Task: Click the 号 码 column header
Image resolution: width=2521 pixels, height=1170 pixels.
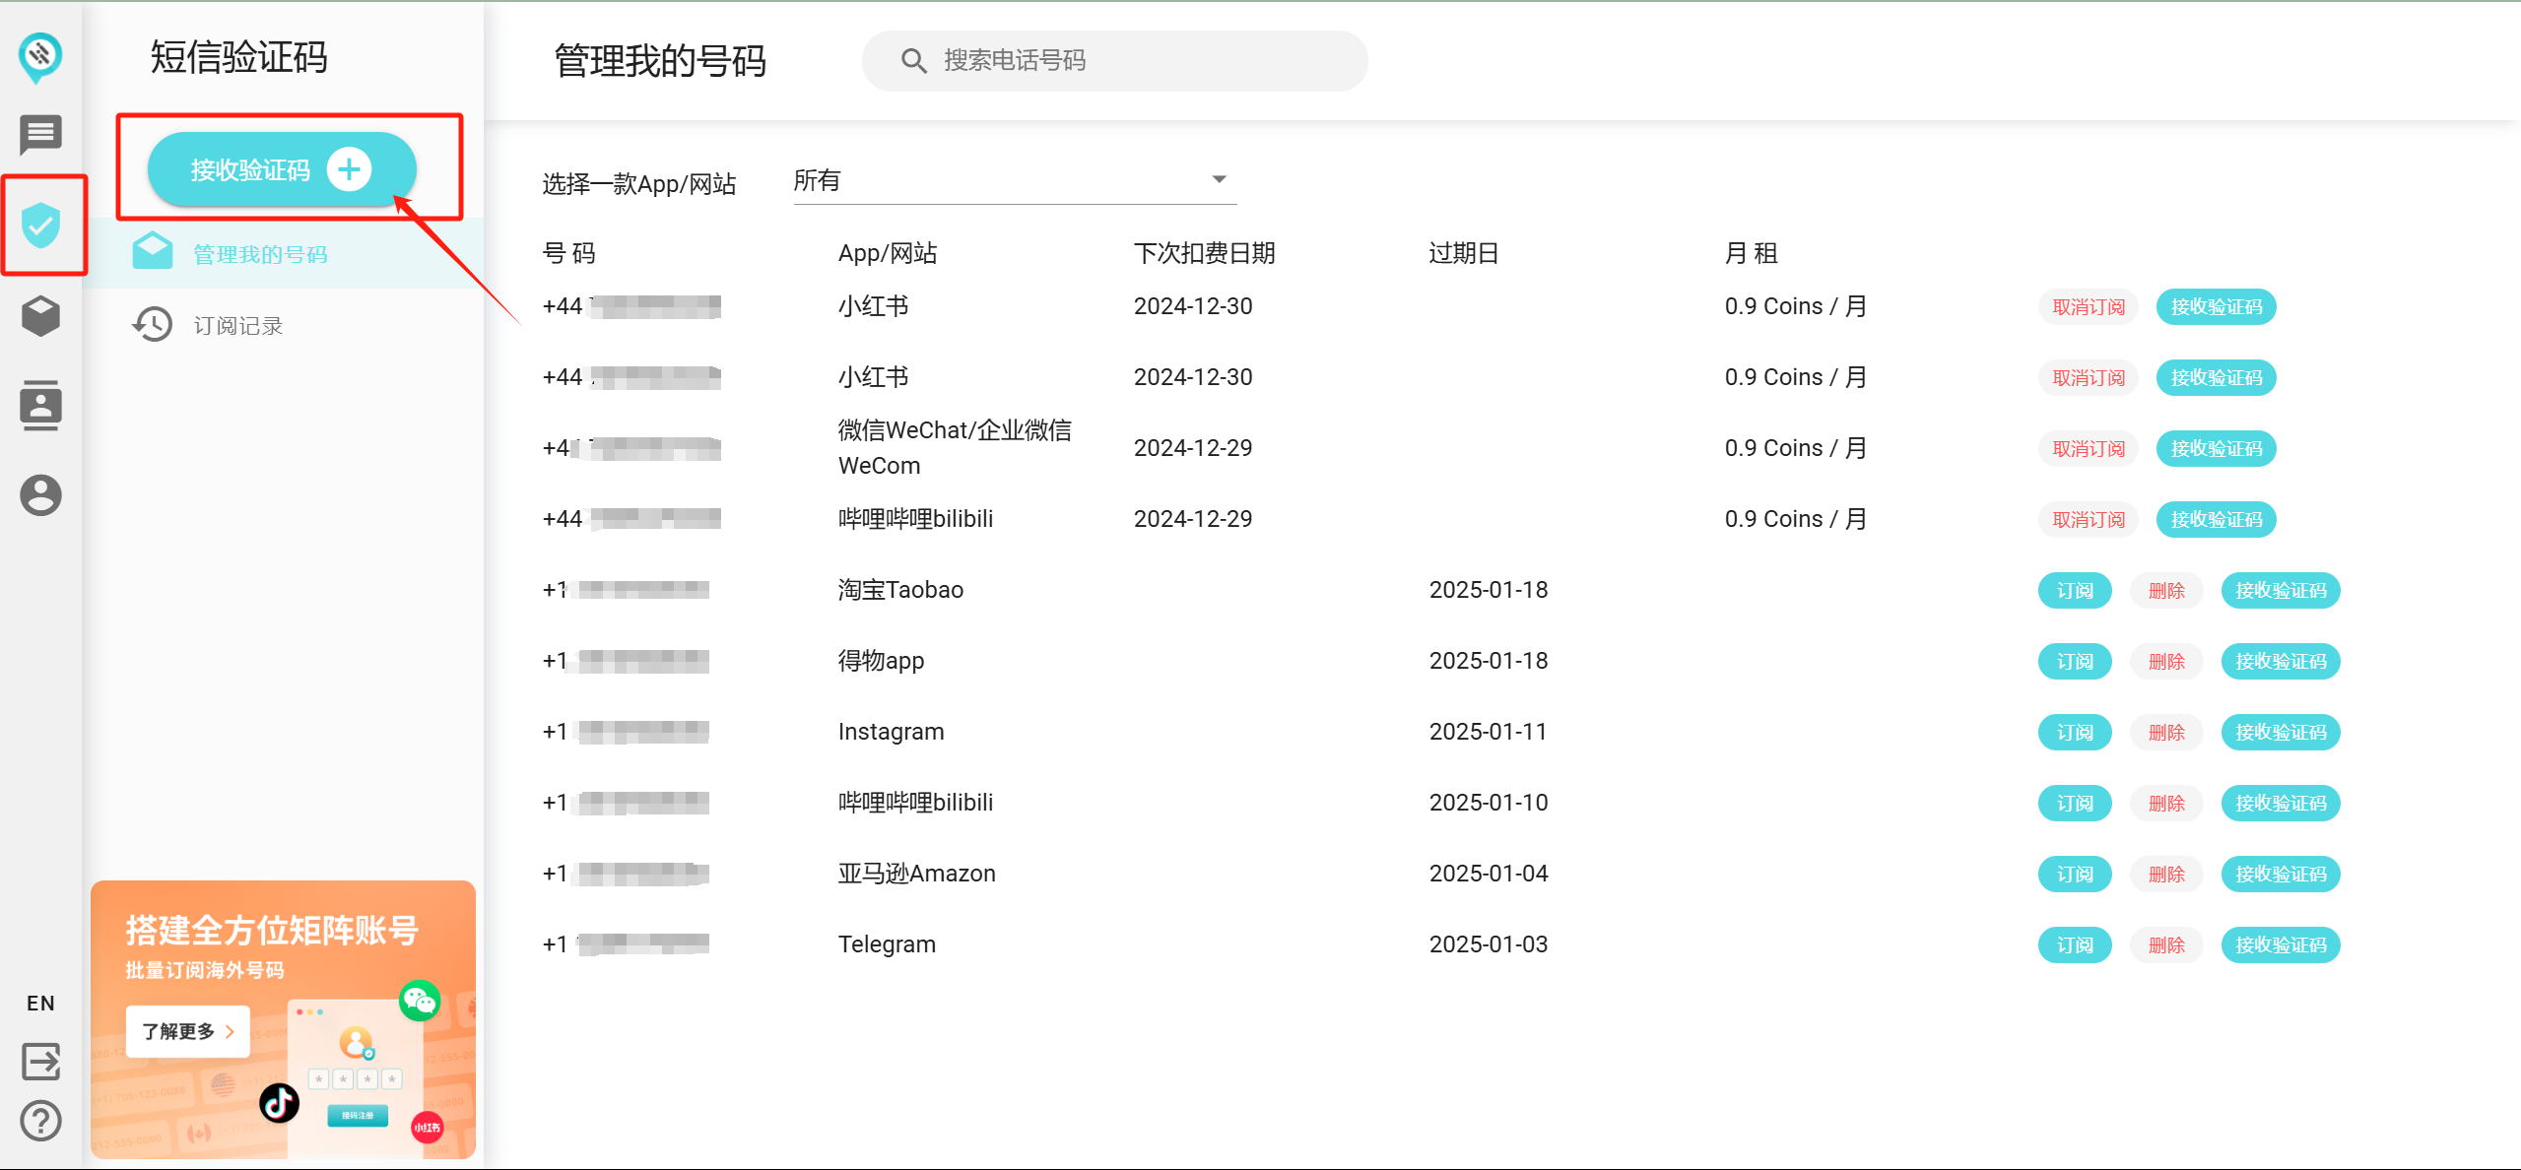Action: [x=568, y=253]
